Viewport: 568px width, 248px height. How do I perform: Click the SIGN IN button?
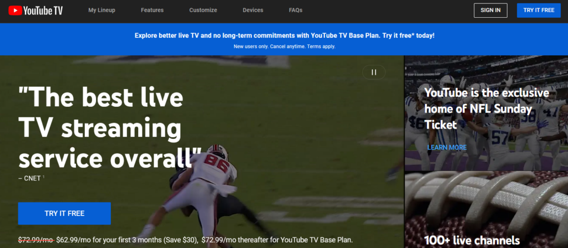coord(490,11)
